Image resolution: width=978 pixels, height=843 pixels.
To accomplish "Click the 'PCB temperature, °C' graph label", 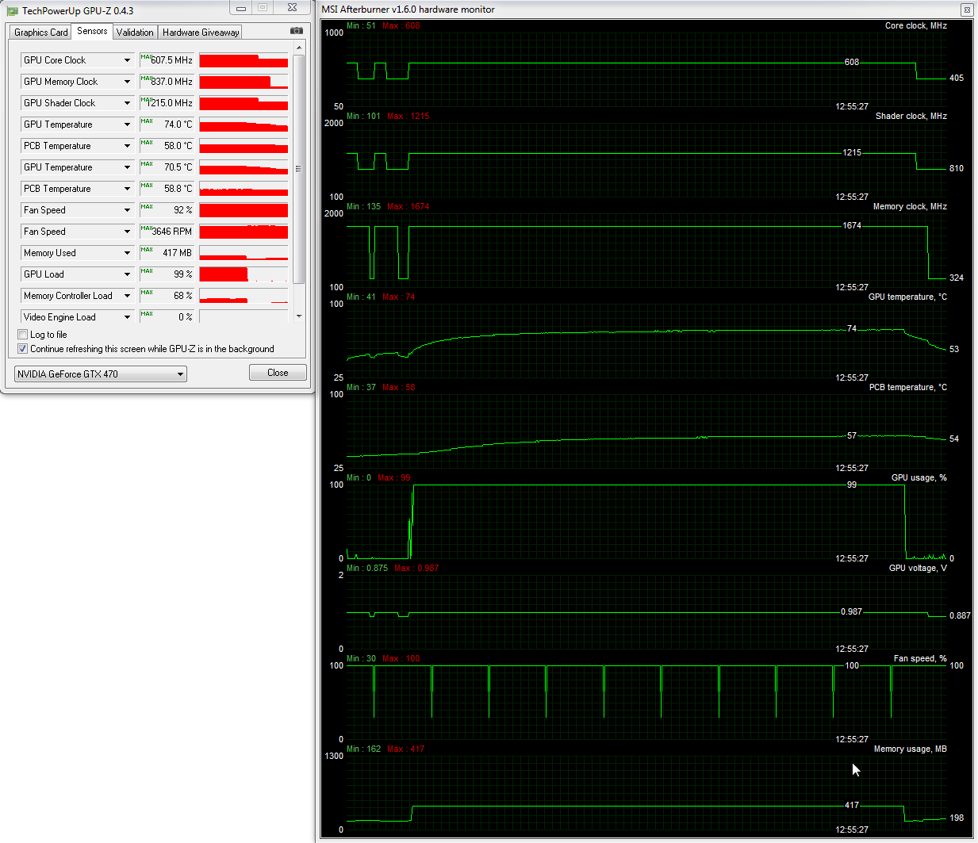I will tap(908, 387).
